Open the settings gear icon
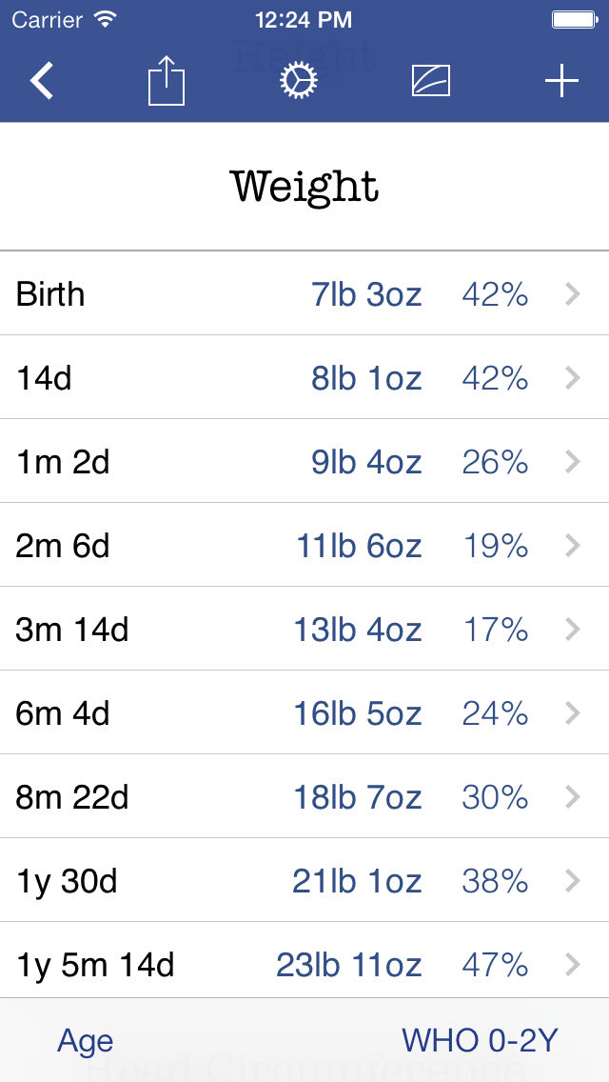609x1082 pixels. click(298, 81)
